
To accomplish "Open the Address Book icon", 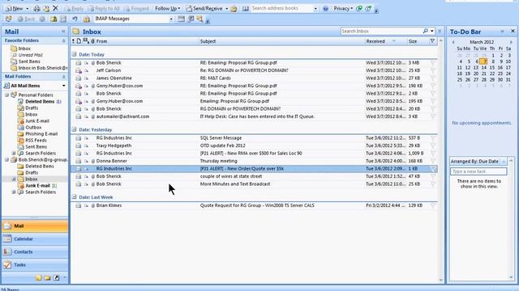I will [245, 9].
